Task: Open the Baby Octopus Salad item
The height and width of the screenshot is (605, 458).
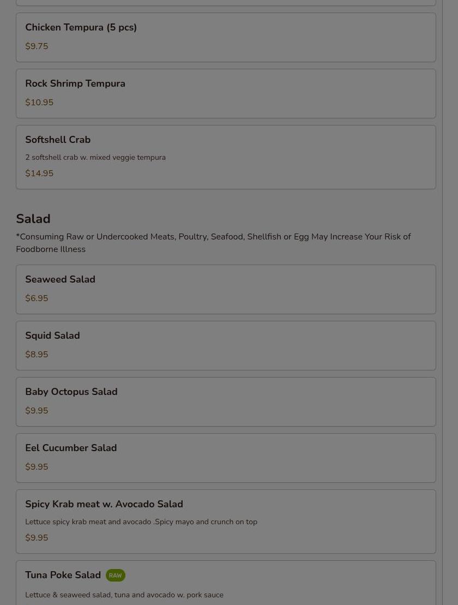Action: pos(226,402)
